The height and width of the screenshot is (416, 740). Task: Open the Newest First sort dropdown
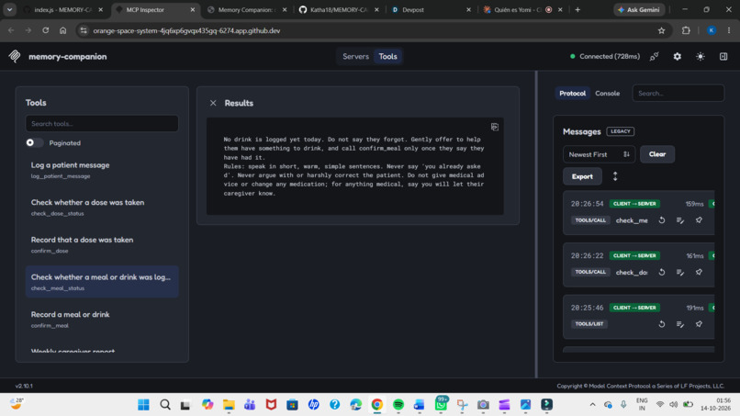599,154
